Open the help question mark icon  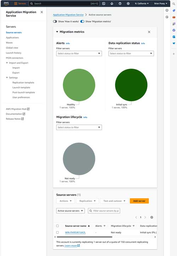pos(120,4)
